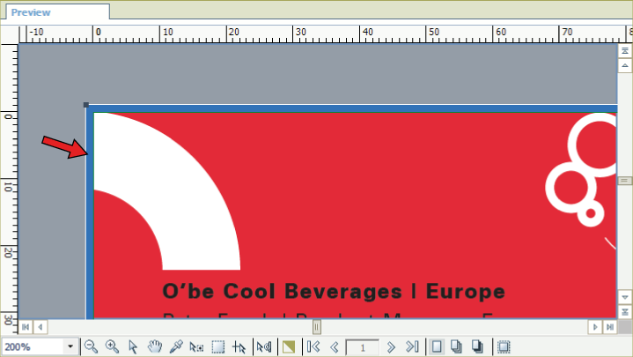This screenshot has height=357, width=633.
Task: Click the page number input field
Action: tap(362, 347)
